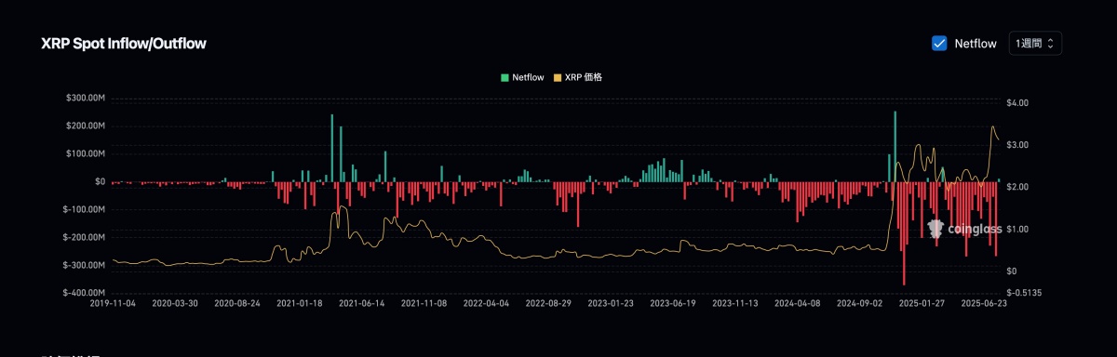Click the 2025-01-27 date label
This screenshot has height=357, width=1117.
[x=922, y=303]
